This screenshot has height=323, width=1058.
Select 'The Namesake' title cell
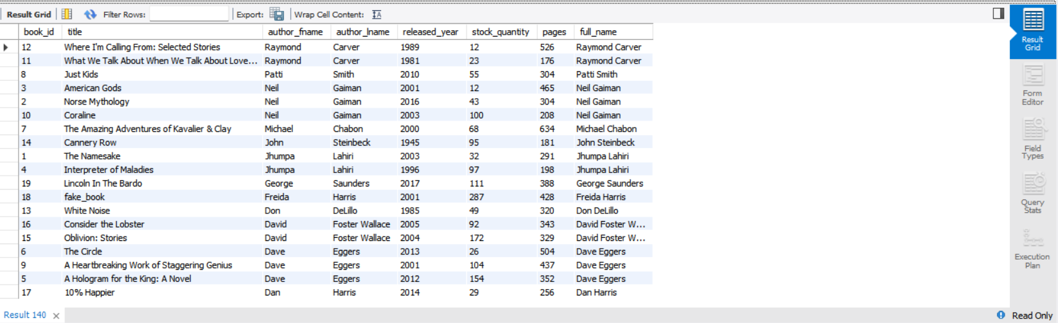(162, 156)
